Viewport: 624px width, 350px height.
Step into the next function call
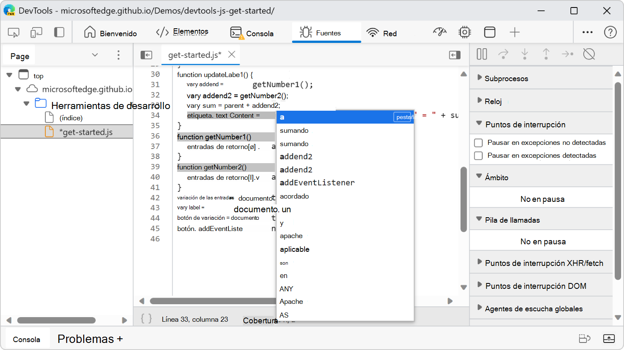click(x=525, y=54)
